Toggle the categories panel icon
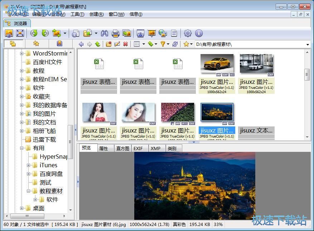Viewport: 314px width, 231px height. tap(60, 44)
